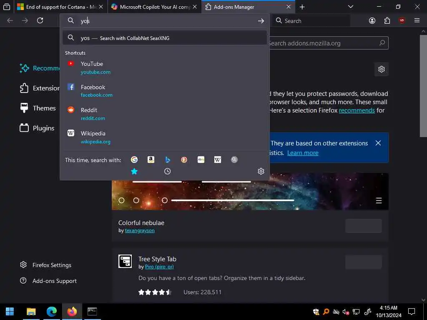Viewport: 427px width, 320px height.
Task: Open Firefox Settings link in sidebar
Action: (x=46, y=265)
